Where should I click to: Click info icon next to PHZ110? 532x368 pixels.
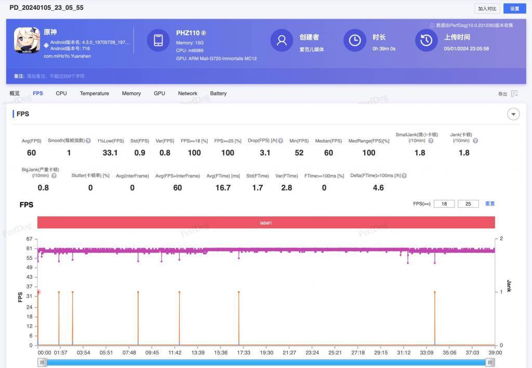tap(204, 33)
